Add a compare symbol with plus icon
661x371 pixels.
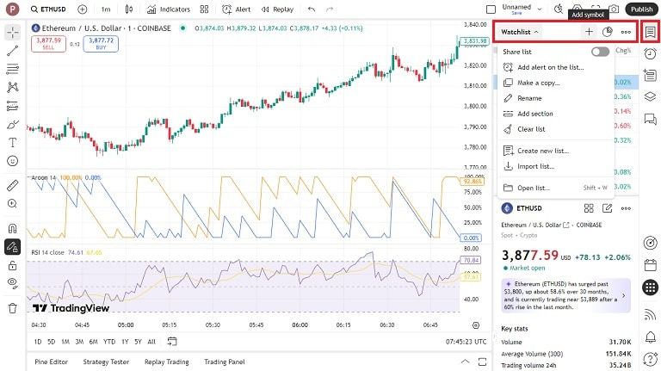point(83,9)
